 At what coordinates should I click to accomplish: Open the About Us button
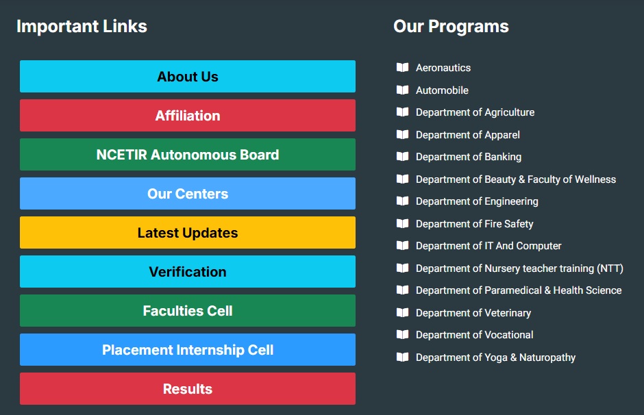pyautogui.click(x=188, y=76)
